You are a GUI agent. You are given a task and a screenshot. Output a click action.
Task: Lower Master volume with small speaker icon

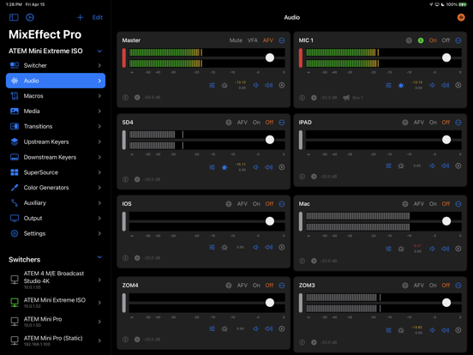click(x=256, y=86)
